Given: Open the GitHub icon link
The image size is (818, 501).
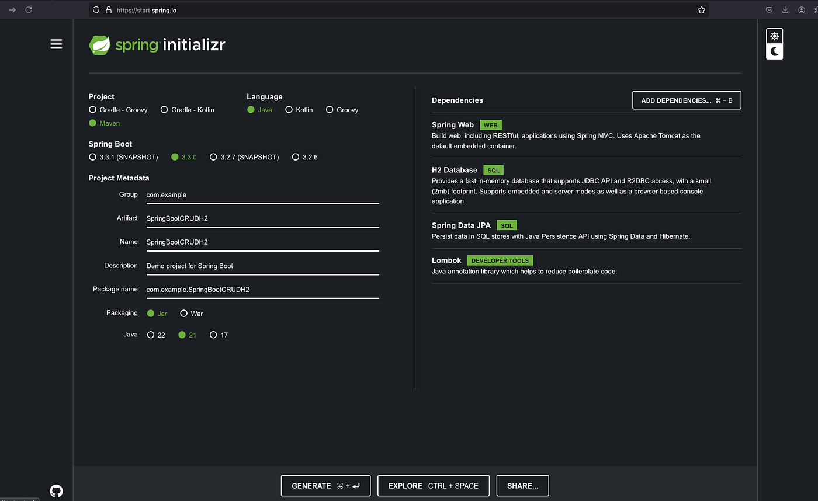Looking at the screenshot, I should point(56,490).
